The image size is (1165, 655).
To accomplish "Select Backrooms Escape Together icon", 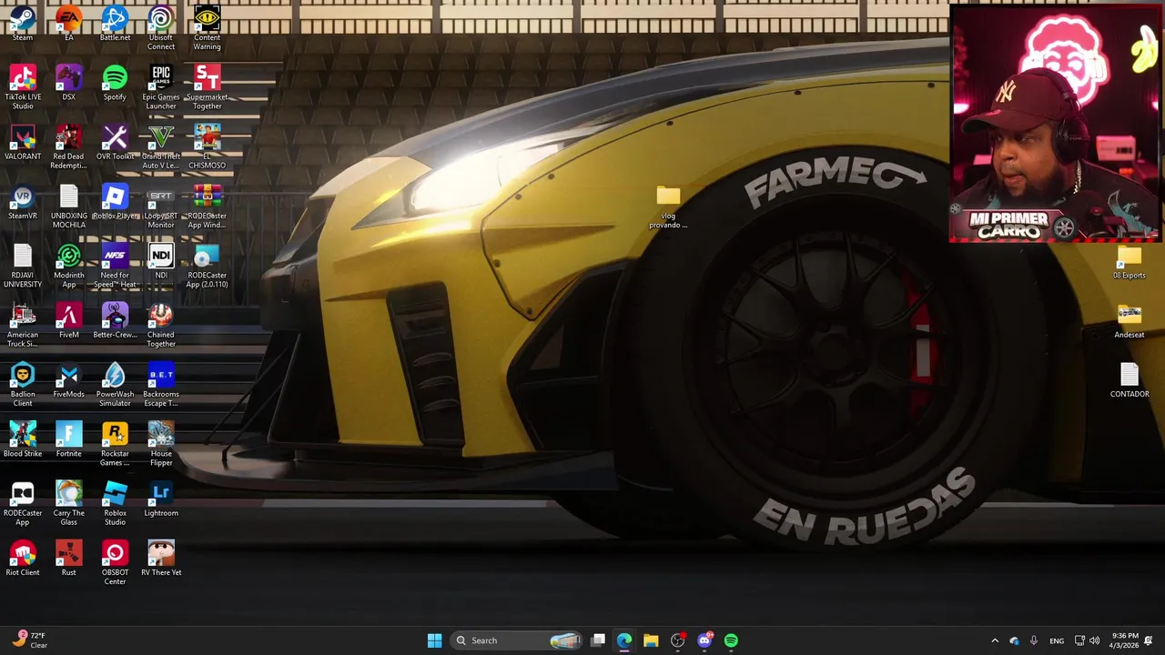I will tap(161, 384).
